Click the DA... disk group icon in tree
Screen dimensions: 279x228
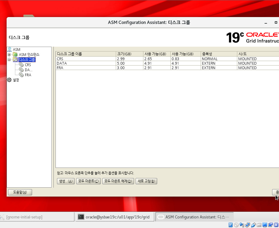21,70
